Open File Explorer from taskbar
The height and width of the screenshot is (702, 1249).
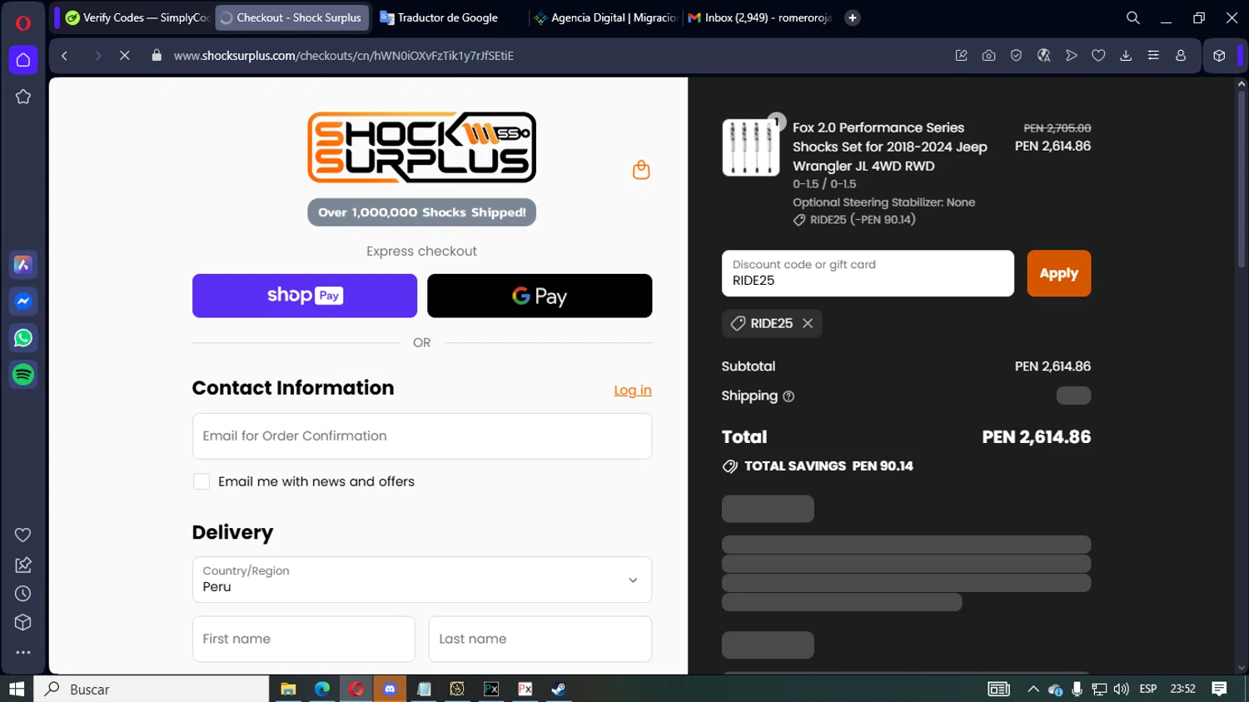288,689
